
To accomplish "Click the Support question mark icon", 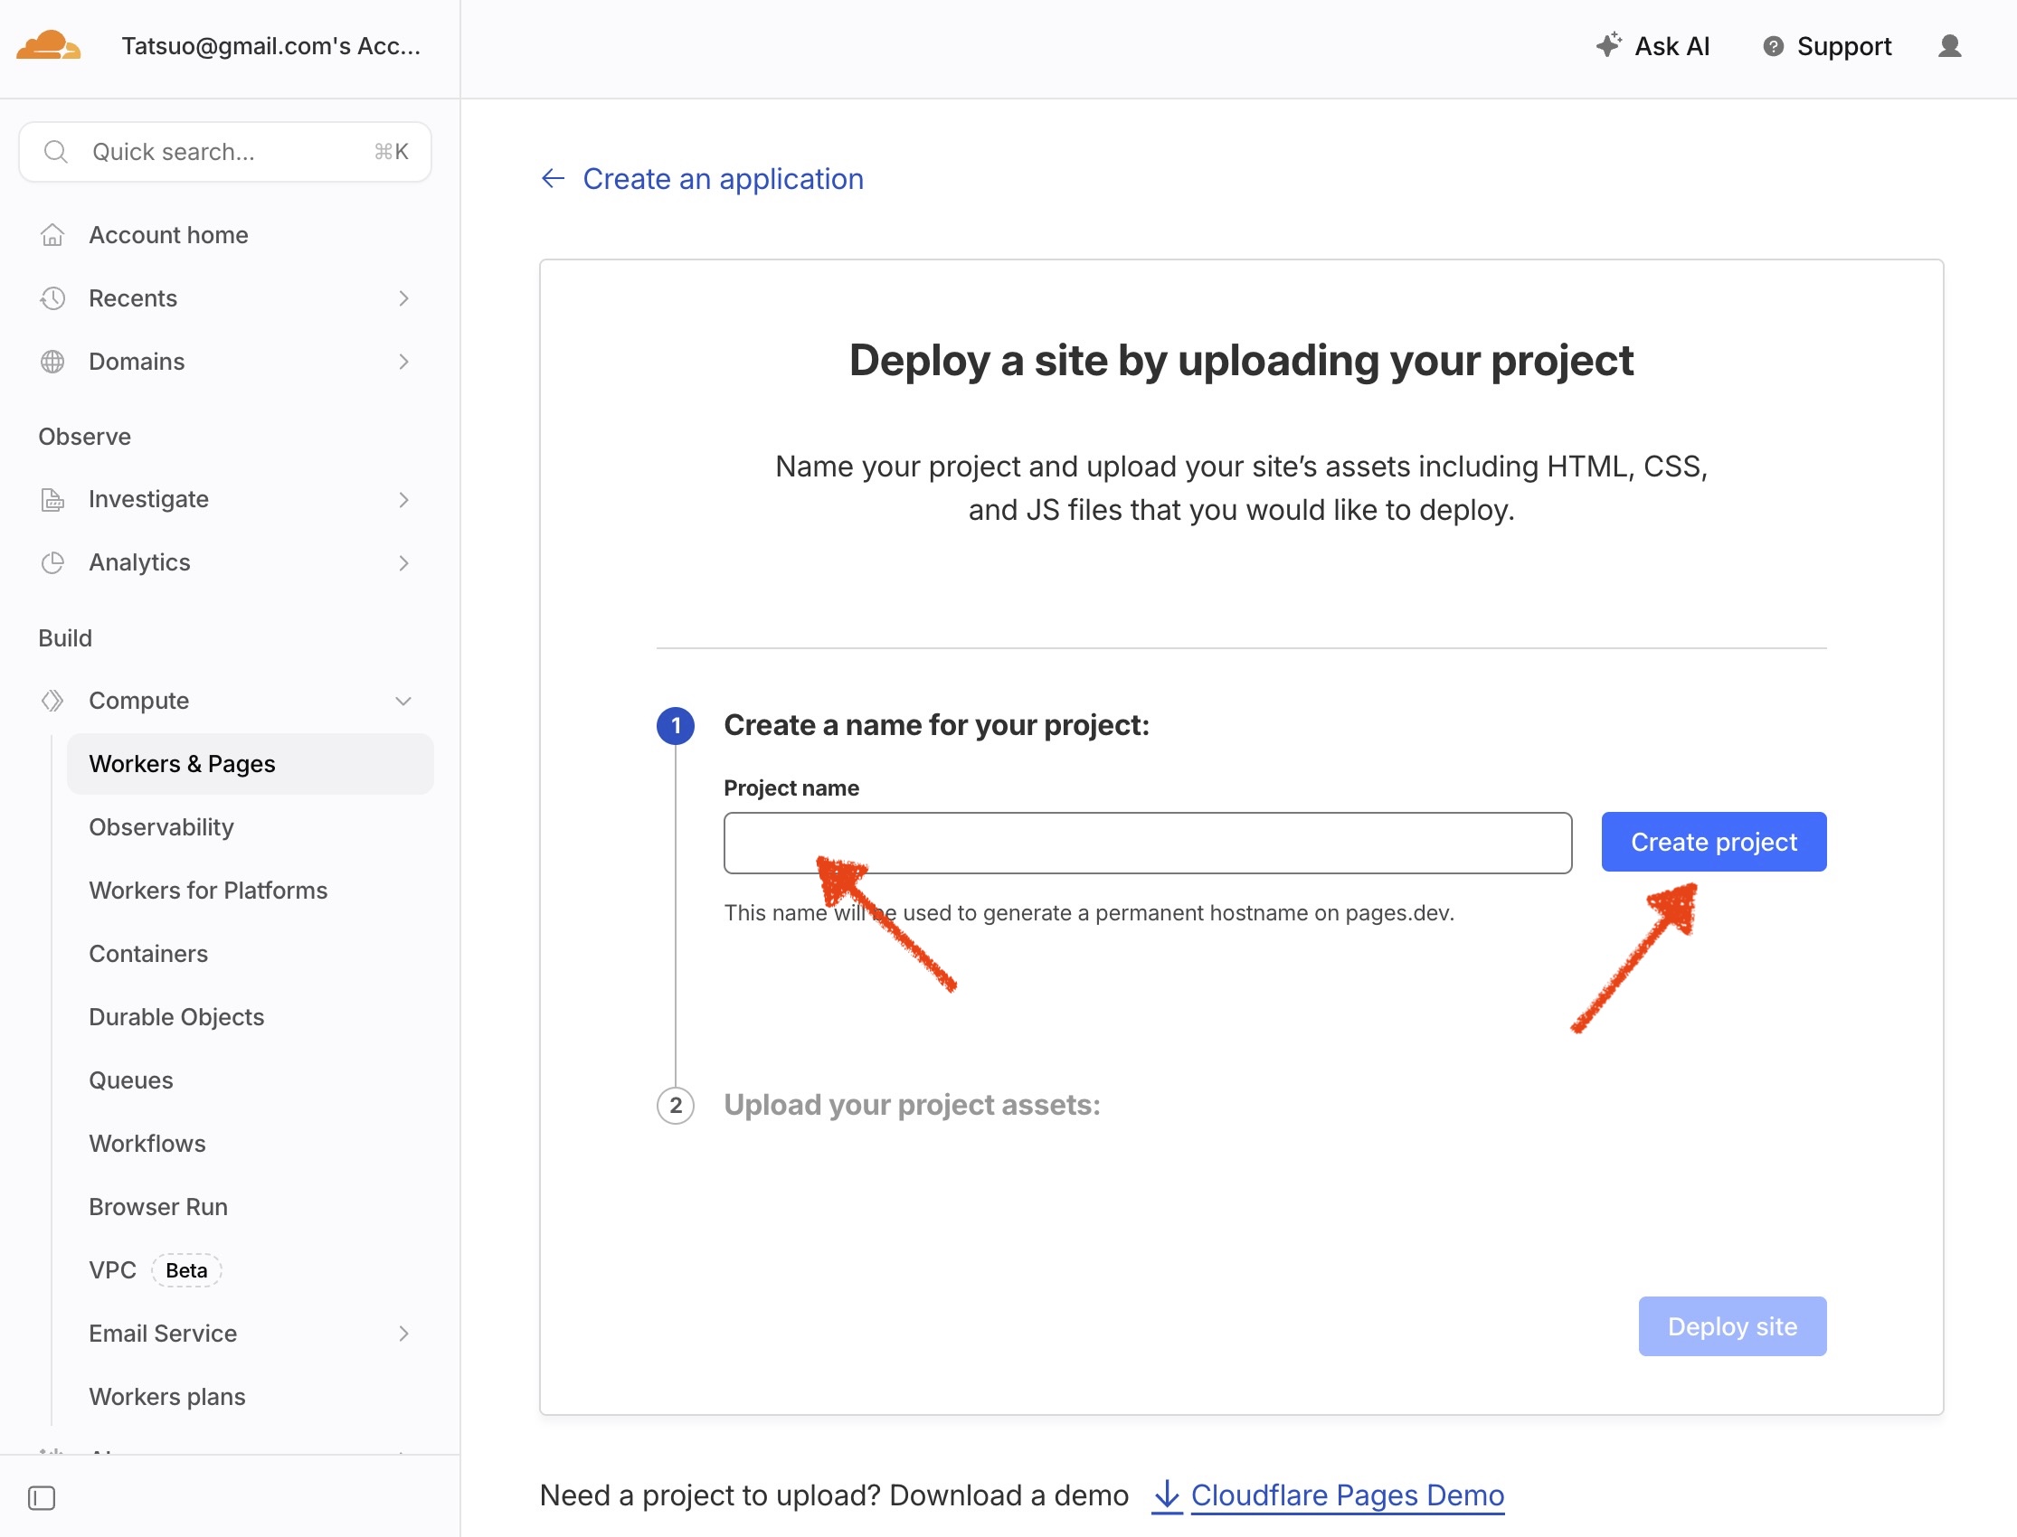I will tap(1773, 46).
